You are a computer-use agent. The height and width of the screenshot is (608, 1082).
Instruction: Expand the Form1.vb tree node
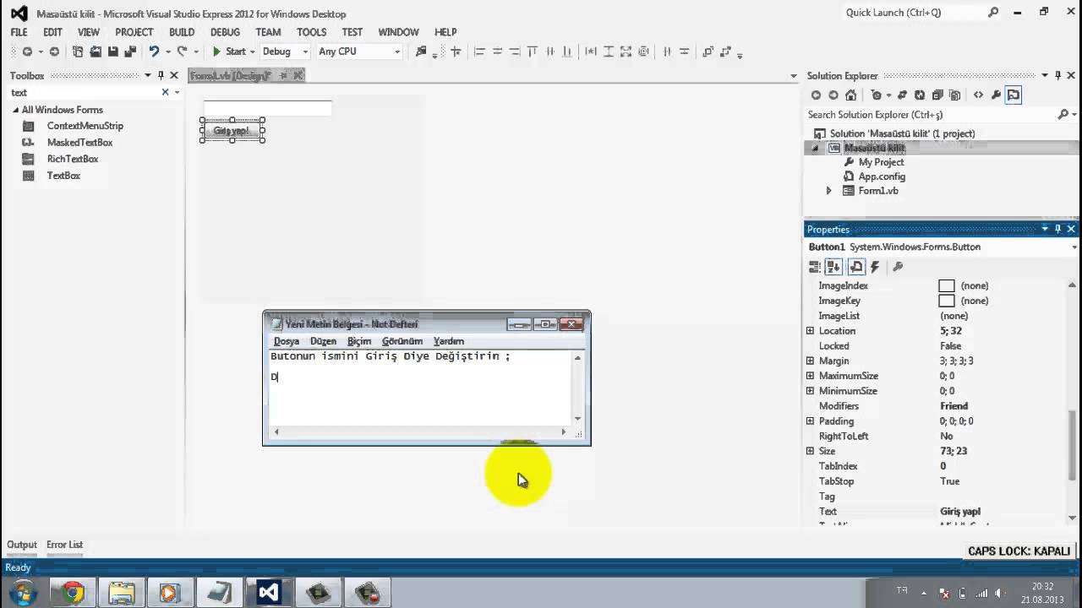[x=828, y=191]
